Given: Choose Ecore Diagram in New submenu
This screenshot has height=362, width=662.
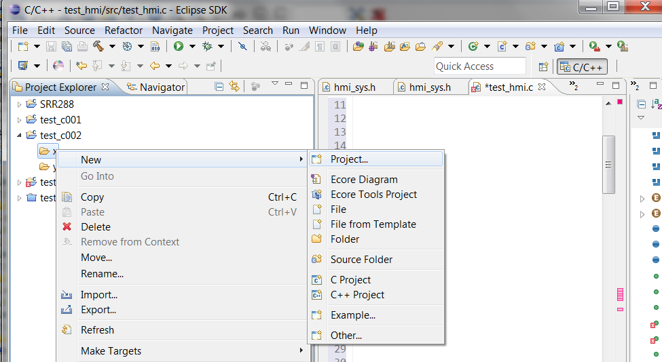Looking at the screenshot, I should pyautogui.click(x=375, y=180).
